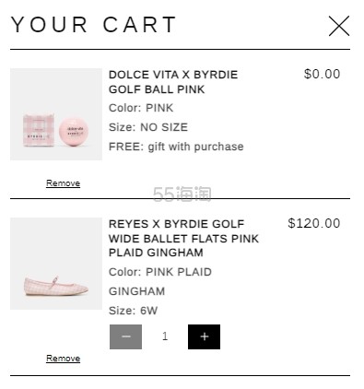Viewport: 364px width, 389px height.
Task: Click the $0.00 price label
Action: pyautogui.click(x=322, y=74)
